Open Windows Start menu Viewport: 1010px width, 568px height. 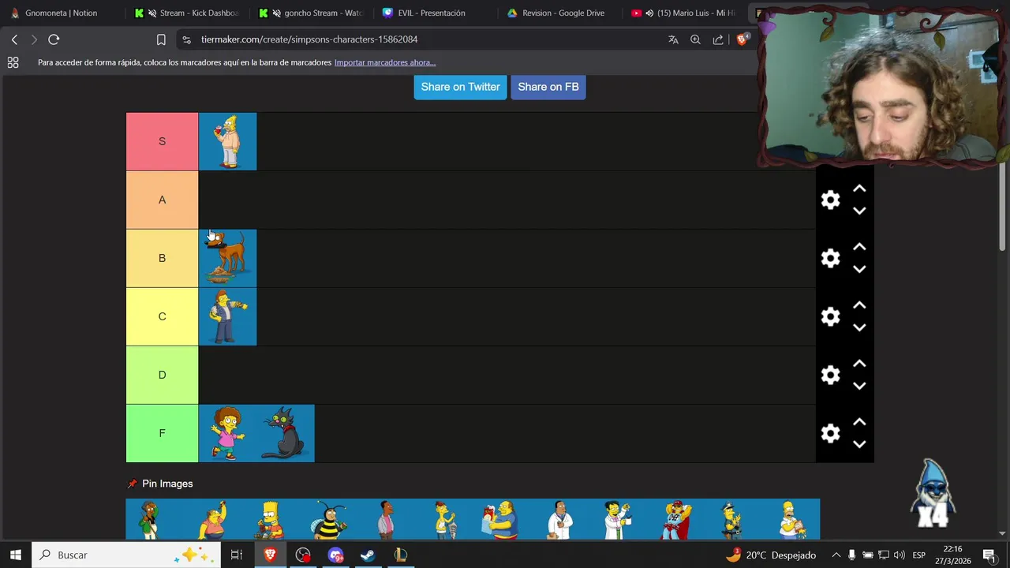click(x=15, y=555)
